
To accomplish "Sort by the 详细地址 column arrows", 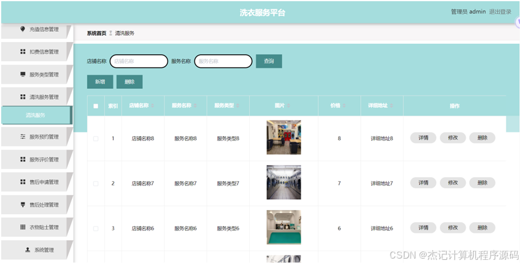I will [392, 106].
